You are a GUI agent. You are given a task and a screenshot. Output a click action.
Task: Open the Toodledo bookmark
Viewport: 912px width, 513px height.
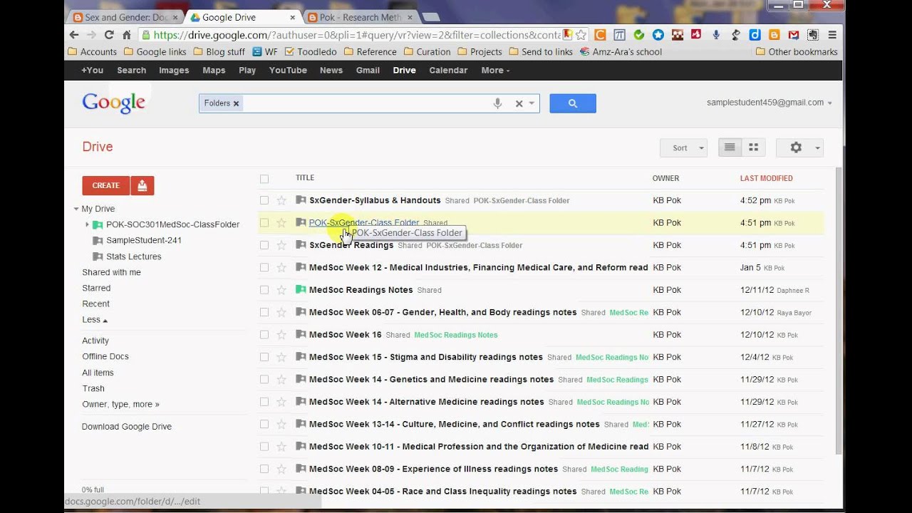pos(310,51)
